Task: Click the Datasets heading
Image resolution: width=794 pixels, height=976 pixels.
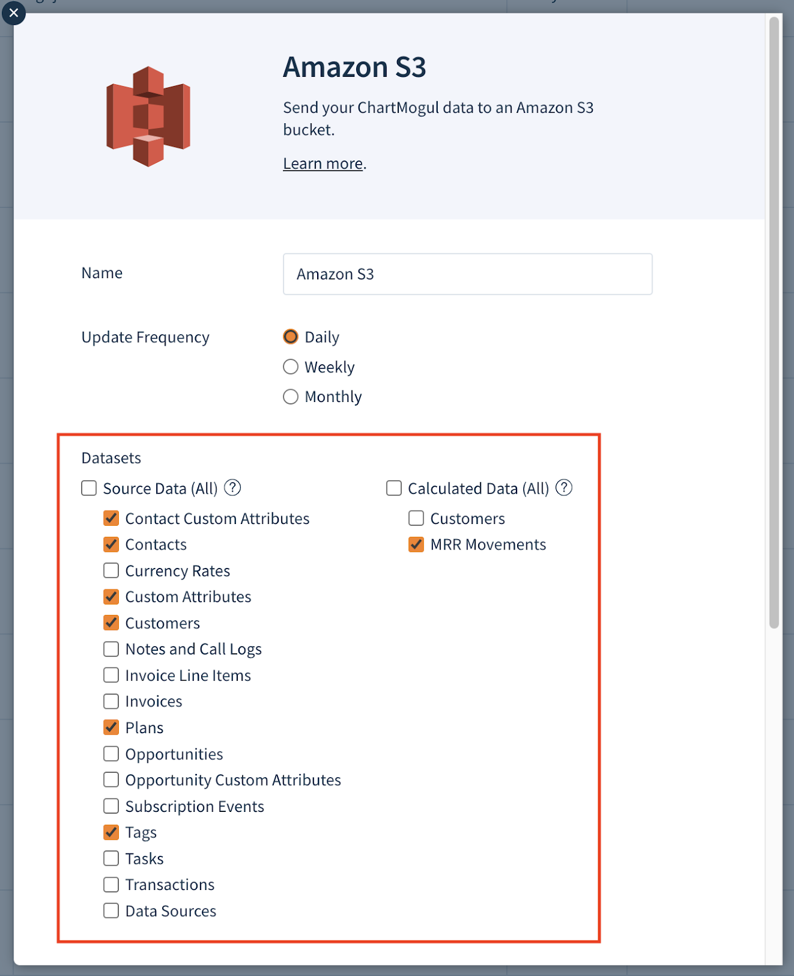Action: (111, 458)
